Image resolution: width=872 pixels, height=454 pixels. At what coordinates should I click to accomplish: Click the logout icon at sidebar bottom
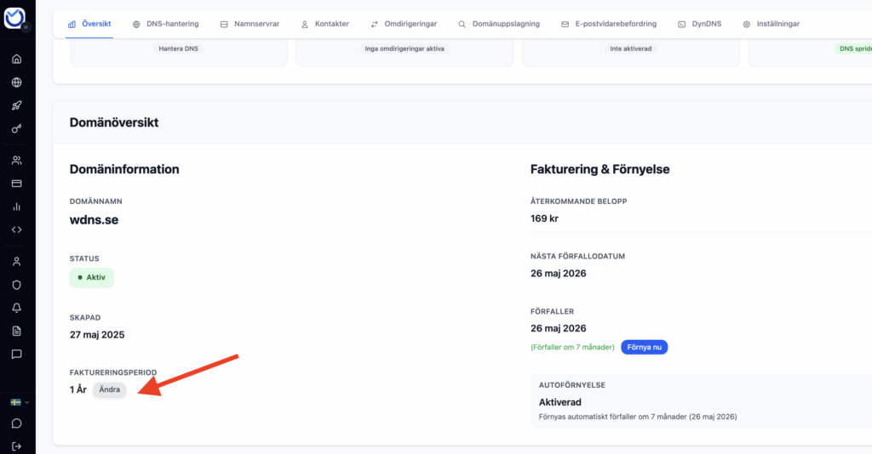point(16,446)
